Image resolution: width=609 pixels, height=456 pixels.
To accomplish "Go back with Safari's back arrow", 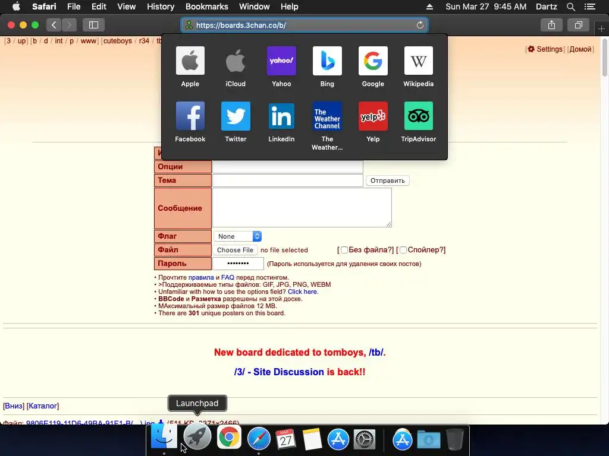I will 54,25.
